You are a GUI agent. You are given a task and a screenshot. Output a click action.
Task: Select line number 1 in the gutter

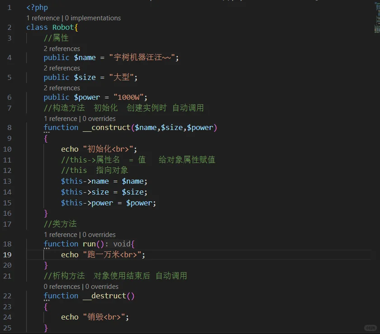9,8
